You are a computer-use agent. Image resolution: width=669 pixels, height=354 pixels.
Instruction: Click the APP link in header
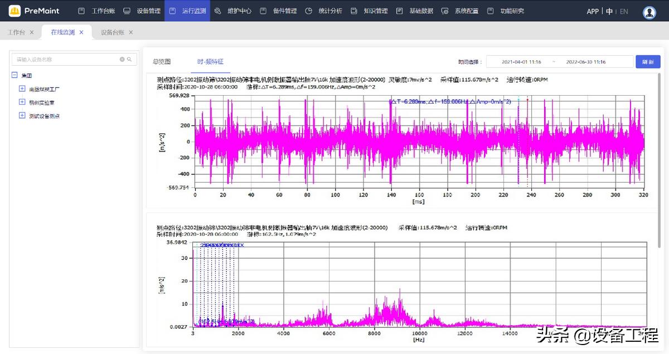[593, 11]
